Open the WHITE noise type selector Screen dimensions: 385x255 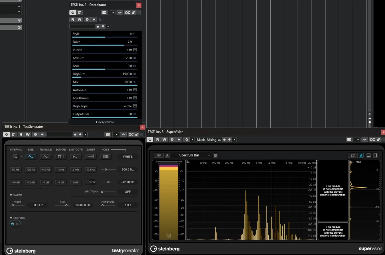tap(128, 157)
